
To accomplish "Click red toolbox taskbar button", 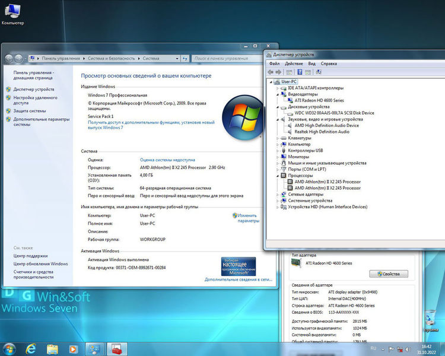I will (117, 349).
